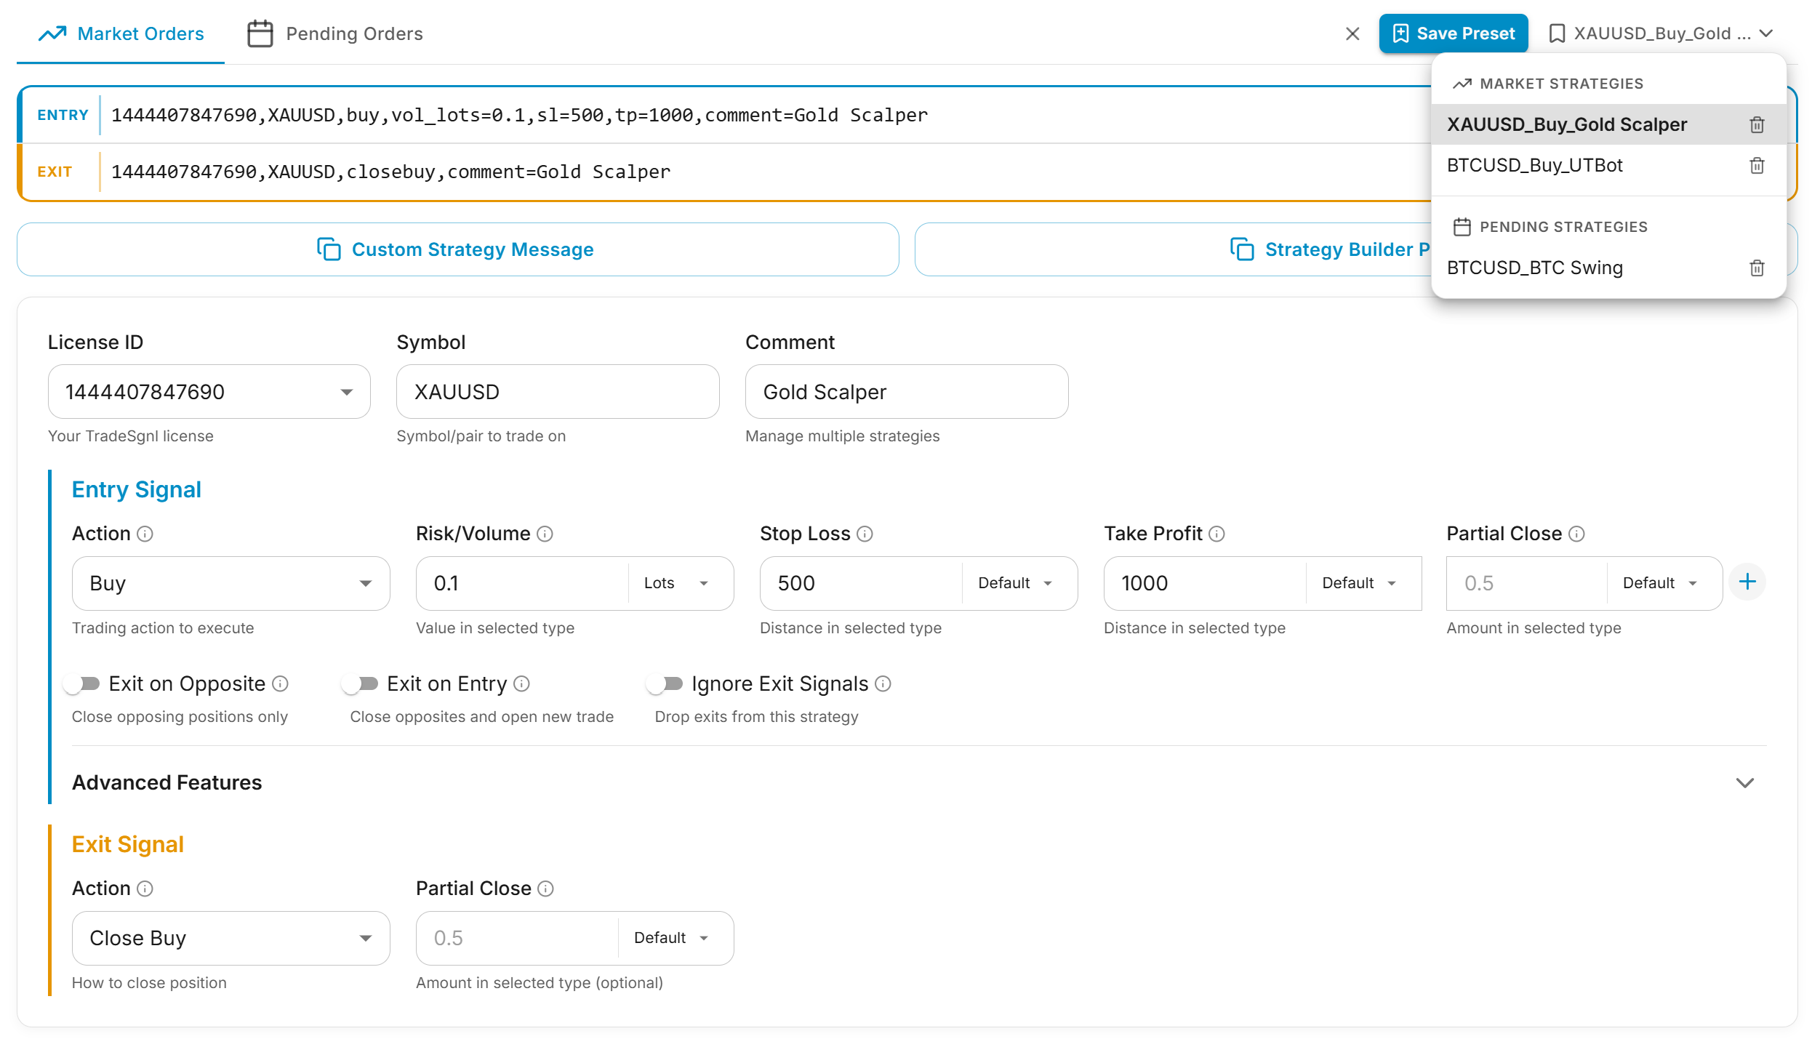Toggle Exit on Opposite switch
The height and width of the screenshot is (1039, 1812).
[x=81, y=683]
